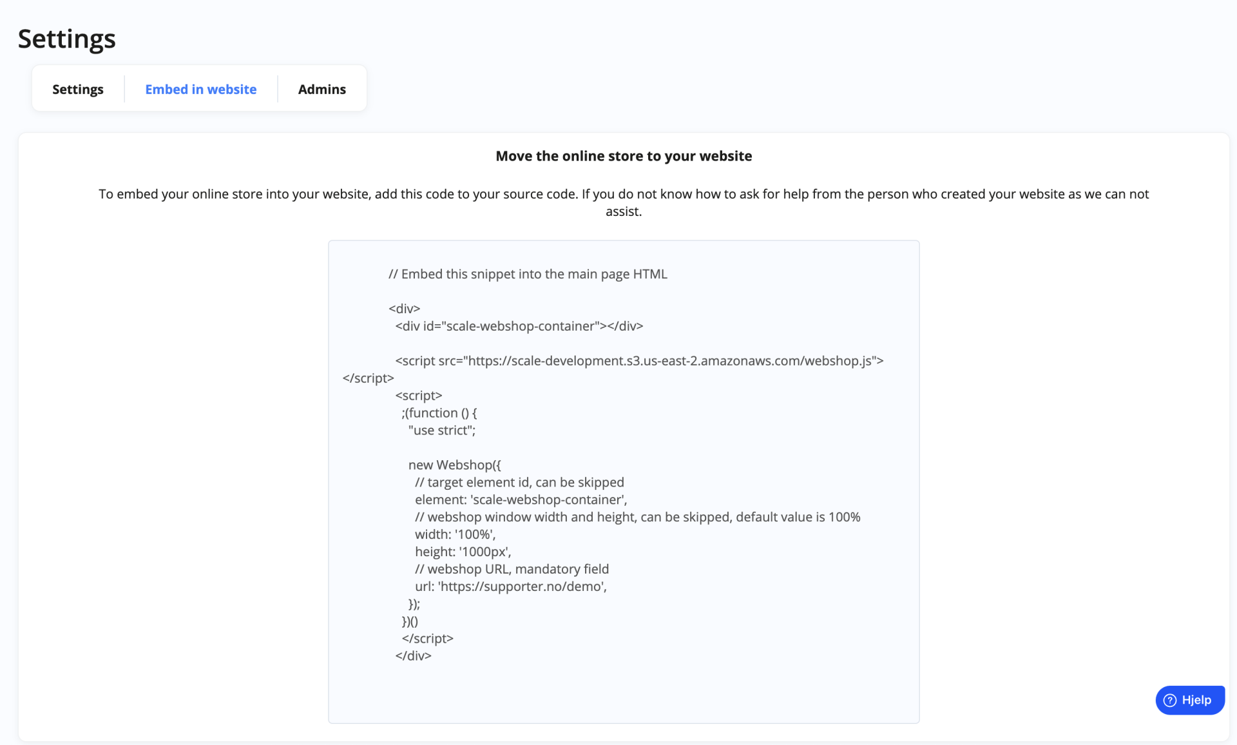The height and width of the screenshot is (745, 1237).
Task: Click the "use strict"; line
Action: (442, 431)
